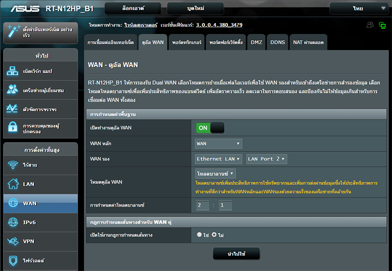Screen dimensions: 392x271
Task: Click the ASUS logo
Action: click(x=25, y=9)
